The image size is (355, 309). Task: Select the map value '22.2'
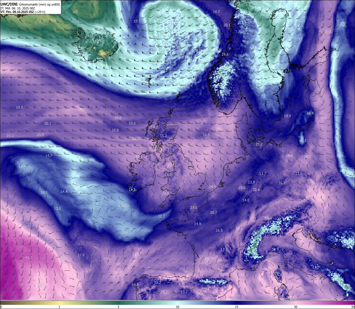pyautogui.click(x=31, y=225)
